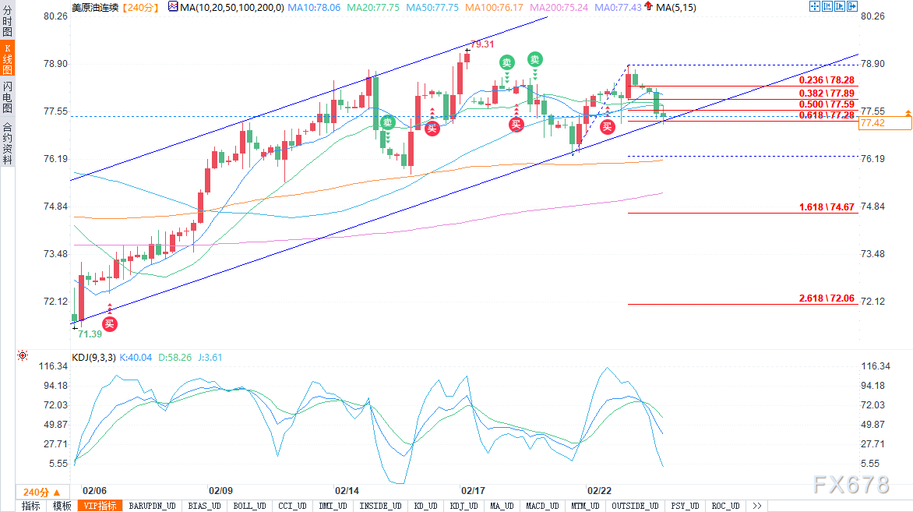The width and height of the screenshot is (913, 512).
Task: Click the MA0:77.43 value label
Action: click(618, 8)
